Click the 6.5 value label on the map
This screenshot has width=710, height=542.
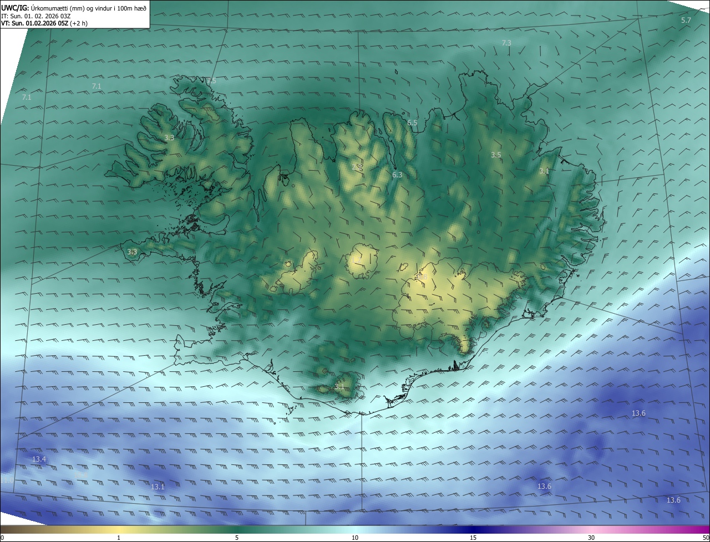pyautogui.click(x=412, y=122)
